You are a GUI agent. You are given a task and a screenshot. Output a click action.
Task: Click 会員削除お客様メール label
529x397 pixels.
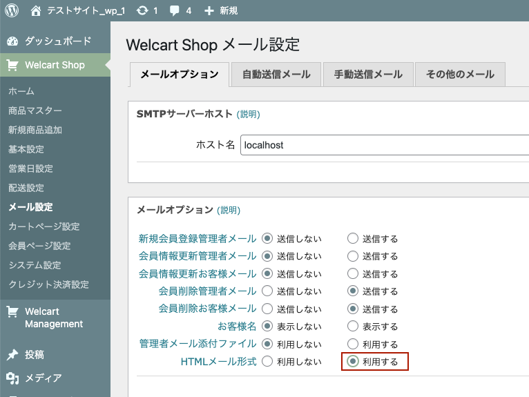click(x=207, y=309)
